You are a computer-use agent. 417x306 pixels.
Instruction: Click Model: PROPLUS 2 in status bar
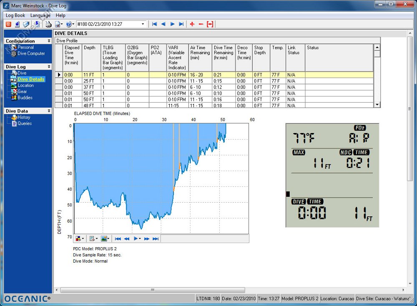click(300, 298)
